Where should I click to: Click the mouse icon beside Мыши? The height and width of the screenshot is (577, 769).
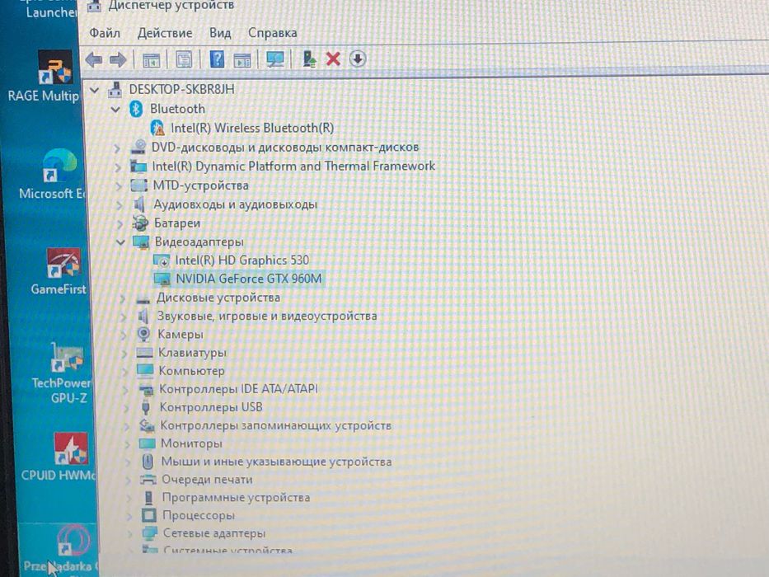(148, 462)
